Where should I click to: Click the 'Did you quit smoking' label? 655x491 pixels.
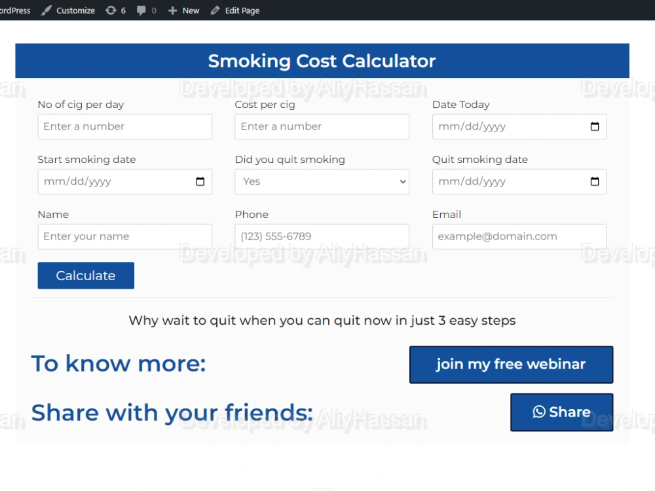click(x=290, y=160)
